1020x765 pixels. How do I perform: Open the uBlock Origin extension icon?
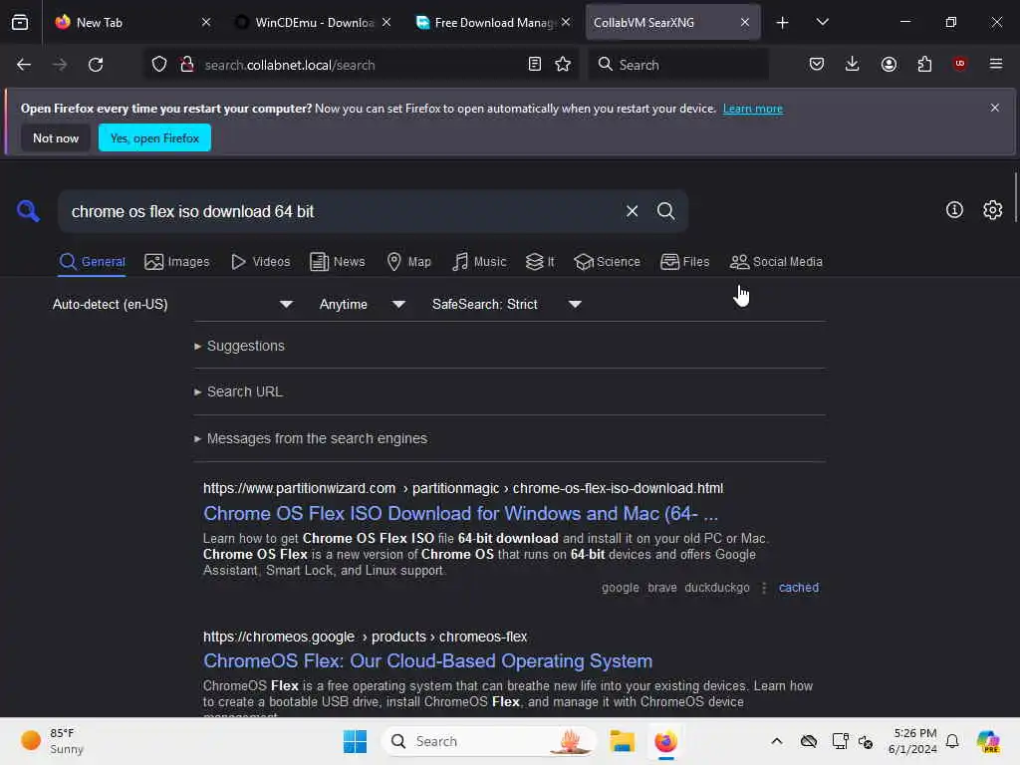[959, 64]
